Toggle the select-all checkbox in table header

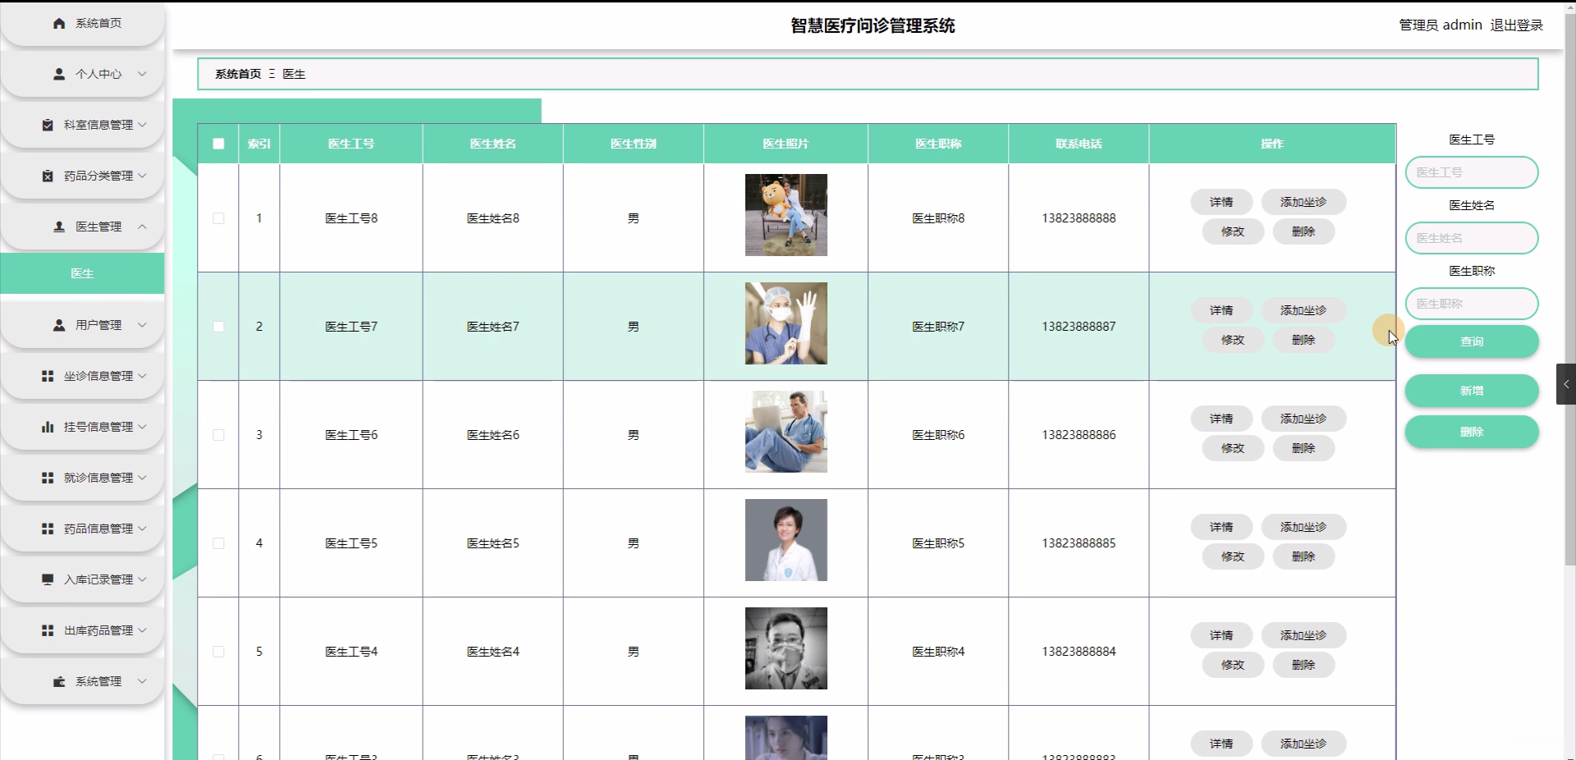pyautogui.click(x=218, y=144)
